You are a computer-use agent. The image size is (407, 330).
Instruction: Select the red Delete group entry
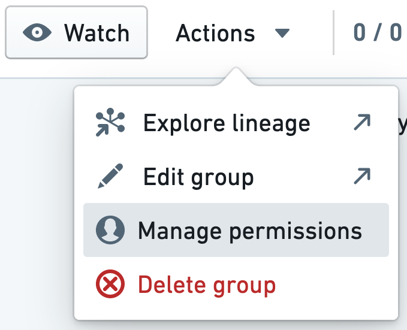click(x=207, y=285)
